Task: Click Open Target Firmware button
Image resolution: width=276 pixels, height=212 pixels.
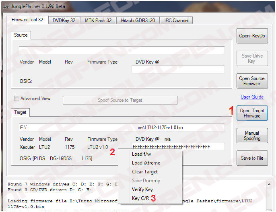Action: coord(252,113)
